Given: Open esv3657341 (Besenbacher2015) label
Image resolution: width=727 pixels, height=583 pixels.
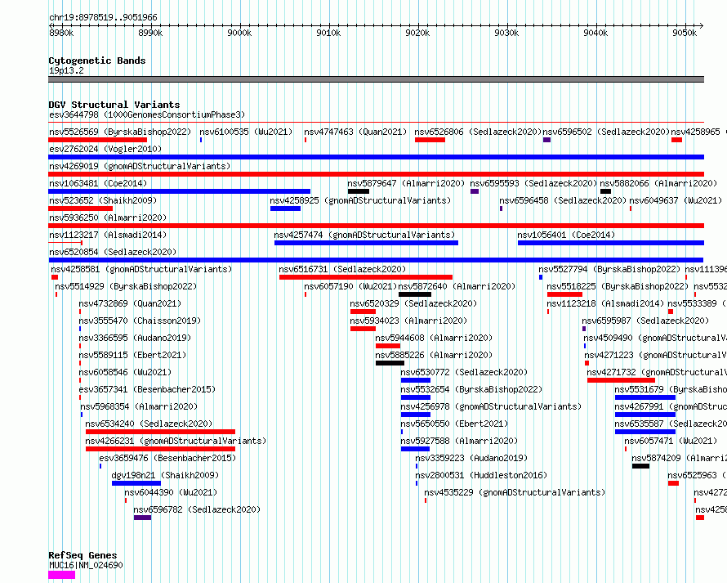Looking at the screenshot, I should coord(147,389).
